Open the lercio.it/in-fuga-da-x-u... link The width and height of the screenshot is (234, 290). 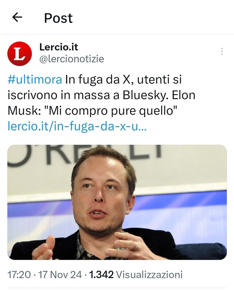point(77,126)
